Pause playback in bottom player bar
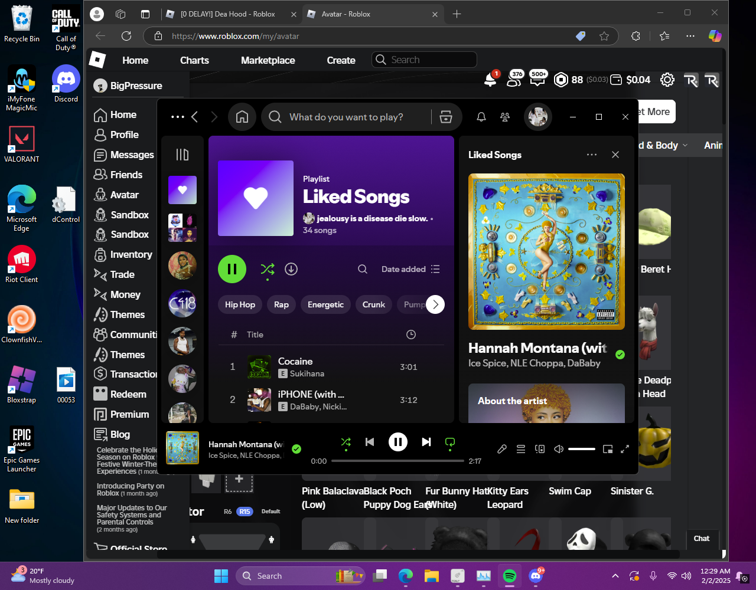Screen dimensions: 756x590 tap(398, 442)
